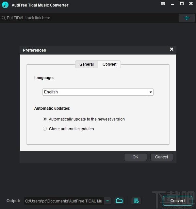Close the AudFree application window
The image size is (196, 209).
click(191, 4)
